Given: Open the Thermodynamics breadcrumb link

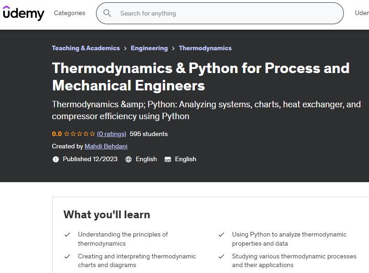Looking at the screenshot, I should click(x=205, y=48).
